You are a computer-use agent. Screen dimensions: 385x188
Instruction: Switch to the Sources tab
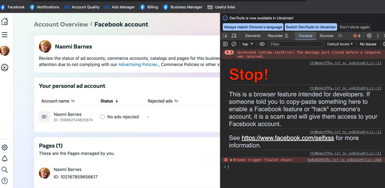point(326,36)
